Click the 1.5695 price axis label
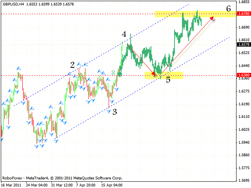Screen dimensions: 251x188 click(244, 181)
